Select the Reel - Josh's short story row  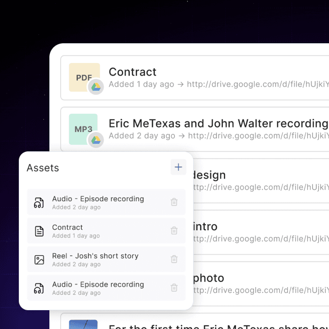pyautogui.click(x=106, y=259)
